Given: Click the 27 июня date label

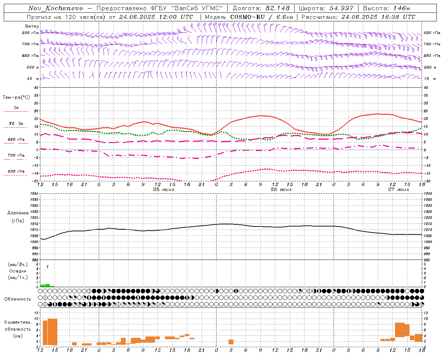Looking at the screenshot, I should 398,190.
